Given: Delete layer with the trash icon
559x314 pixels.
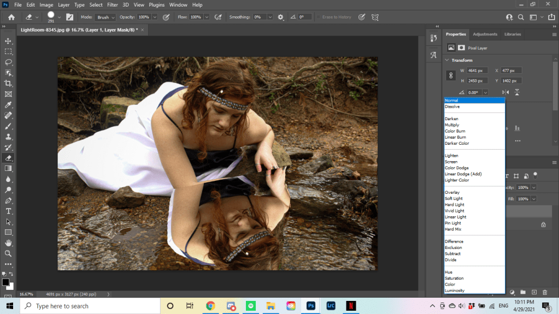Looking at the screenshot, I should pyautogui.click(x=546, y=292).
